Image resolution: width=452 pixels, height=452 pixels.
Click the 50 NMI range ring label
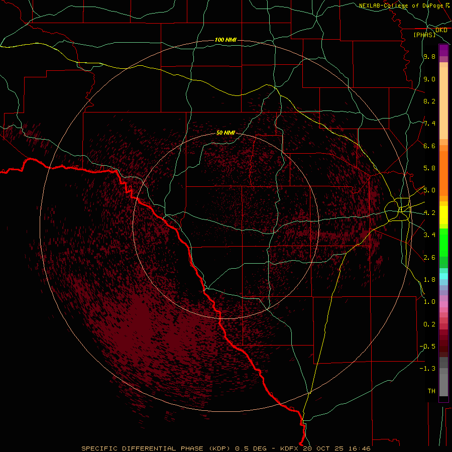(x=225, y=133)
